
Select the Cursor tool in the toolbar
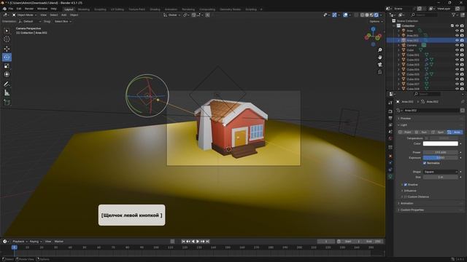click(x=7, y=39)
